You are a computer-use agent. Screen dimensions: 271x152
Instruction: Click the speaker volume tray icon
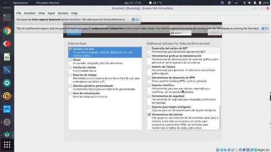[249, 3]
